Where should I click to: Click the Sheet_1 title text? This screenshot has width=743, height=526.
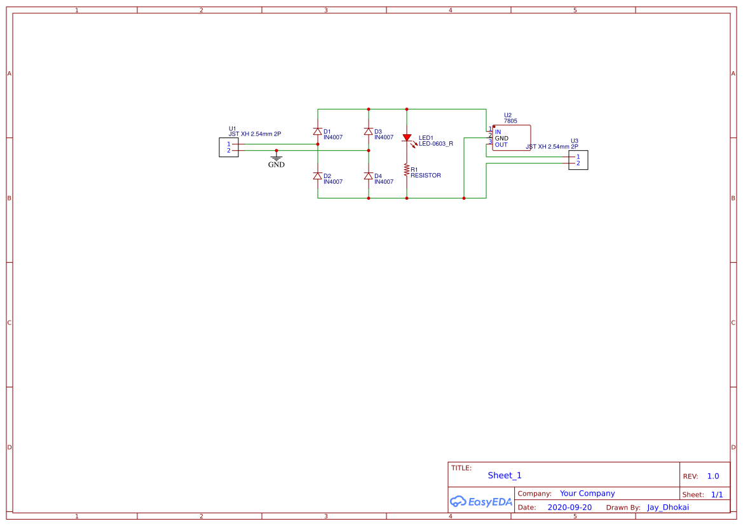pyautogui.click(x=504, y=475)
